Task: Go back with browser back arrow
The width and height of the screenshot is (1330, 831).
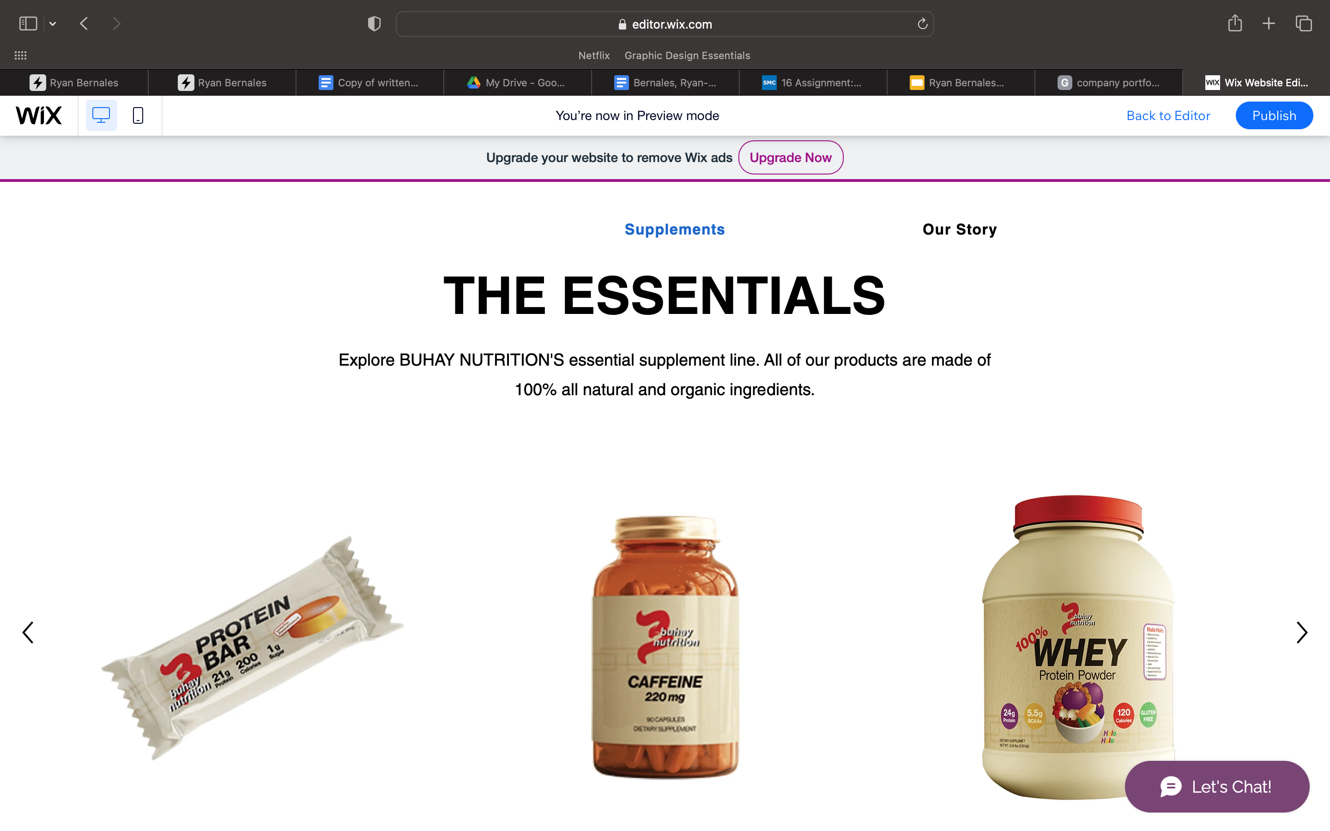Action: 84,24
